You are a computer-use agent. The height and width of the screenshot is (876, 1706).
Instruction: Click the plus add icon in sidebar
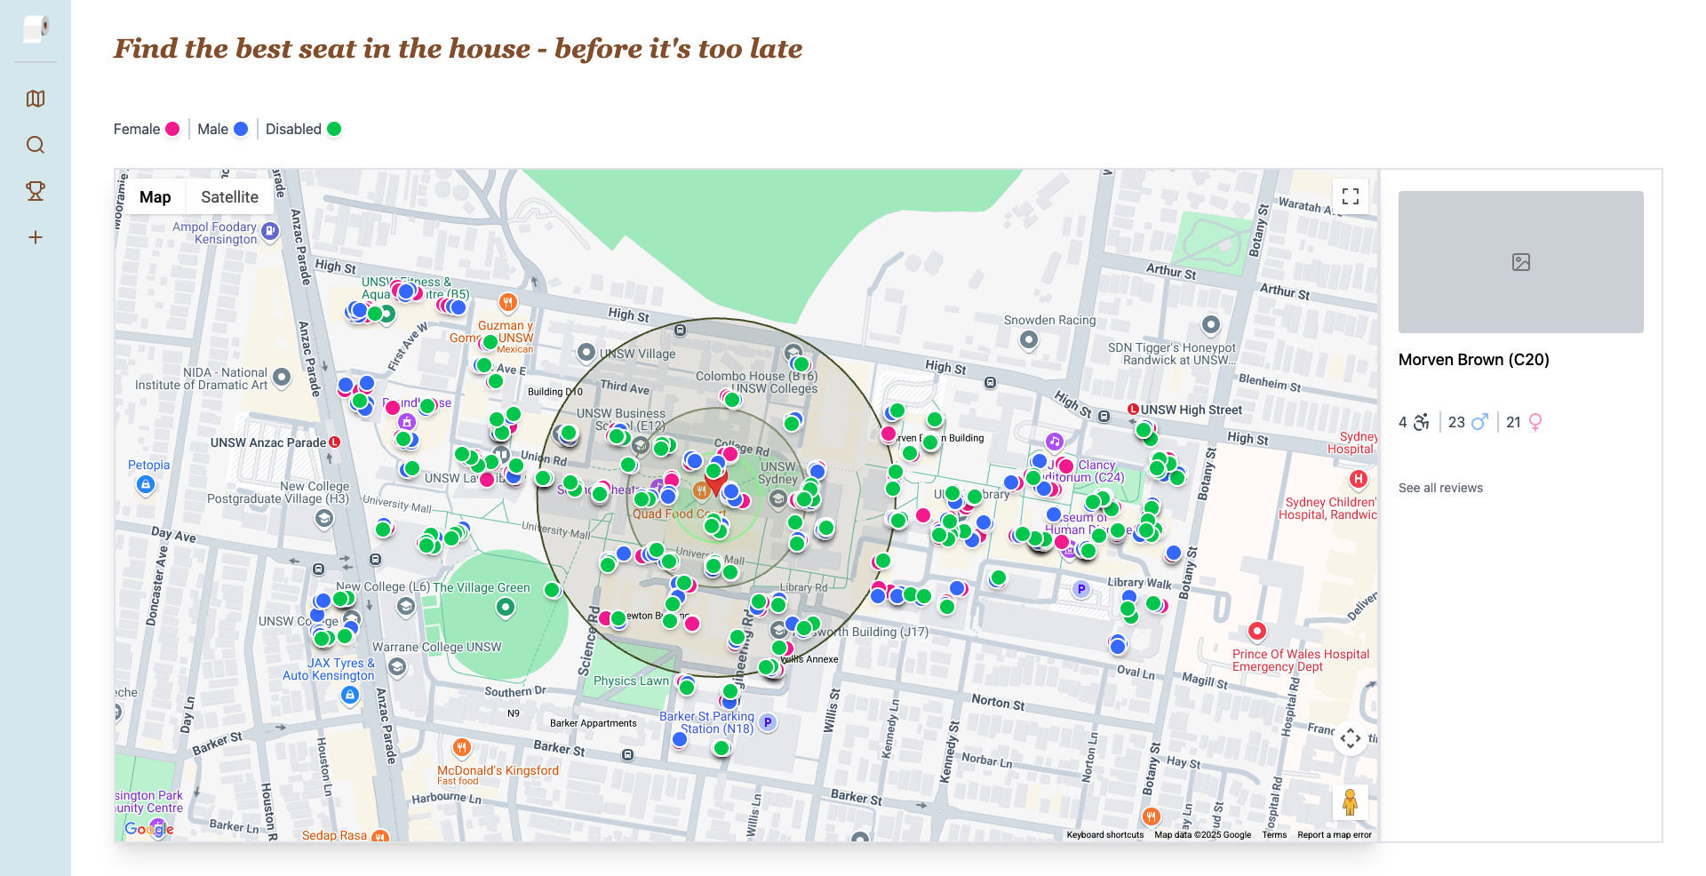click(36, 237)
